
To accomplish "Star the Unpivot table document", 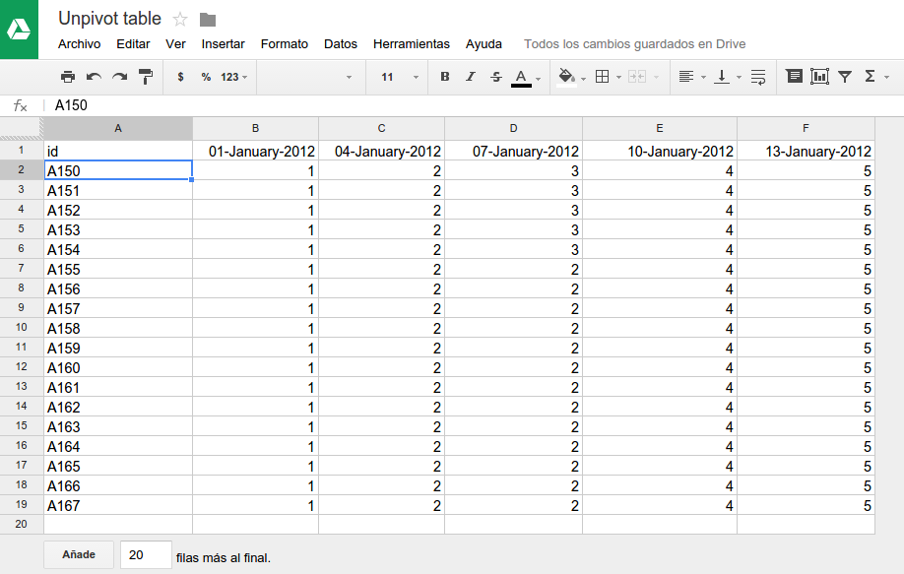I will [x=180, y=20].
